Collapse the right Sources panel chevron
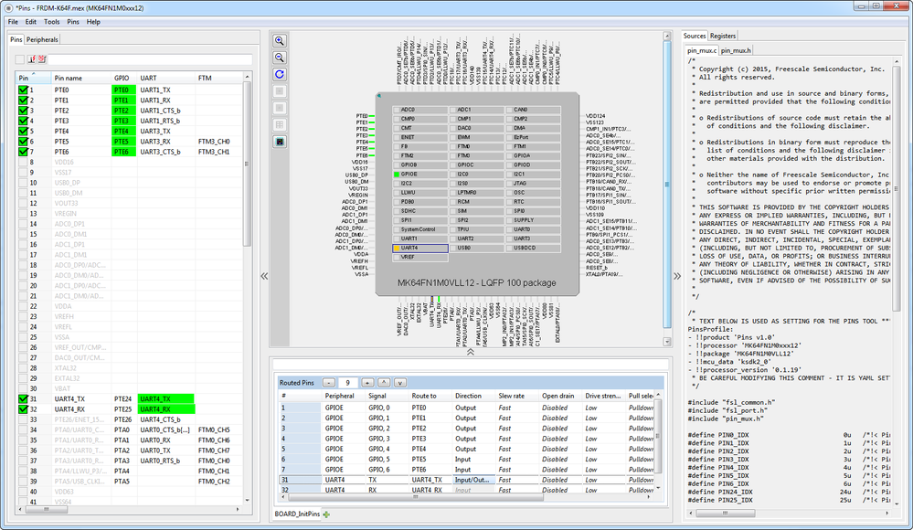Viewport: 913px width, 530px height. click(677, 274)
